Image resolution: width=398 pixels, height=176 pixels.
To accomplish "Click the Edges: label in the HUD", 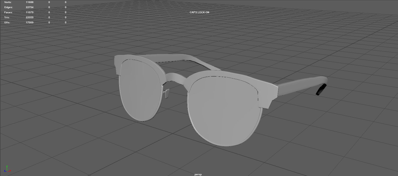I will (9, 7).
